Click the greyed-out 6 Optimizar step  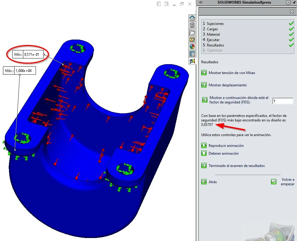[213, 50]
